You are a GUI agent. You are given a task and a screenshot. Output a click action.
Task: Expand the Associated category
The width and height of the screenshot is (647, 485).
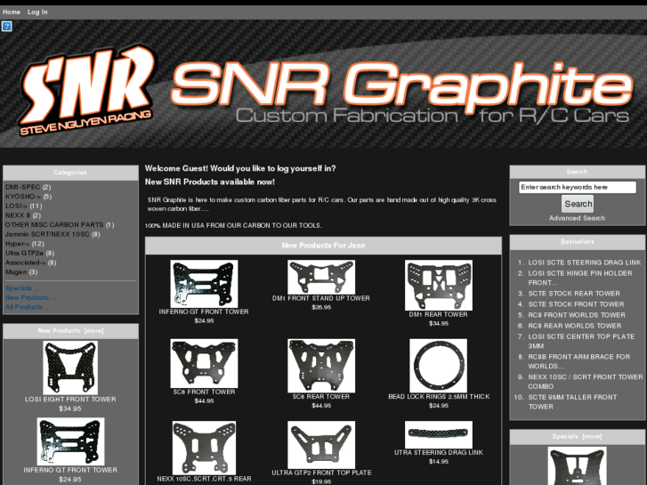pyautogui.click(x=26, y=263)
